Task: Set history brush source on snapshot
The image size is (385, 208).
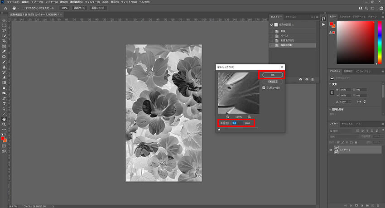Action: click(x=272, y=25)
